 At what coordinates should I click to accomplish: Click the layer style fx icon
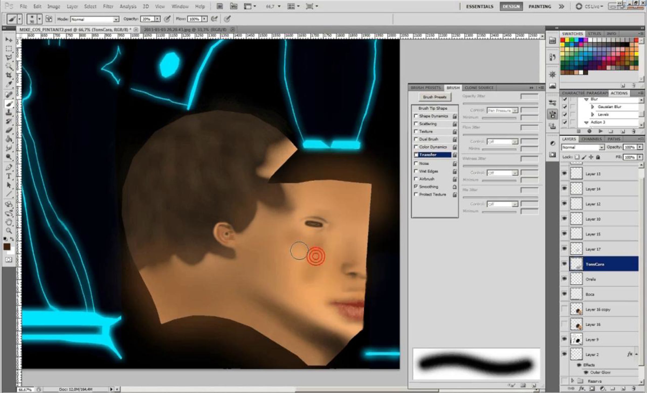coord(582,389)
